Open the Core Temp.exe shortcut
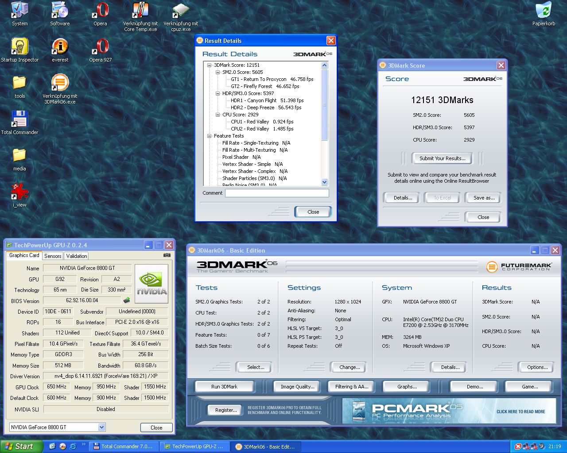567x453 pixels. click(x=140, y=17)
